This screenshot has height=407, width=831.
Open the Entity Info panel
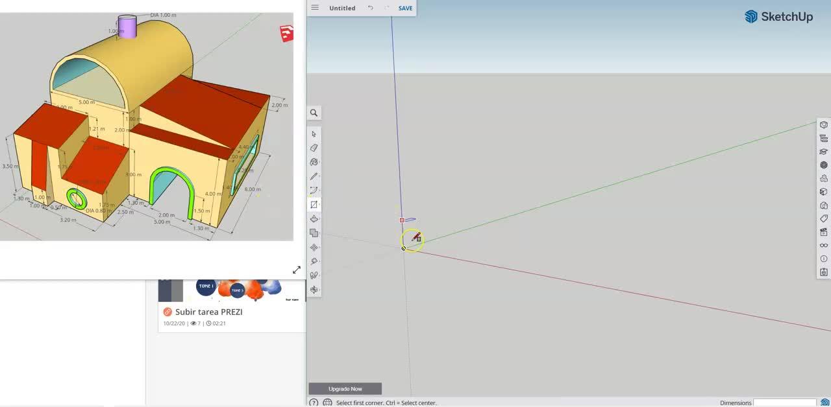(x=823, y=125)
